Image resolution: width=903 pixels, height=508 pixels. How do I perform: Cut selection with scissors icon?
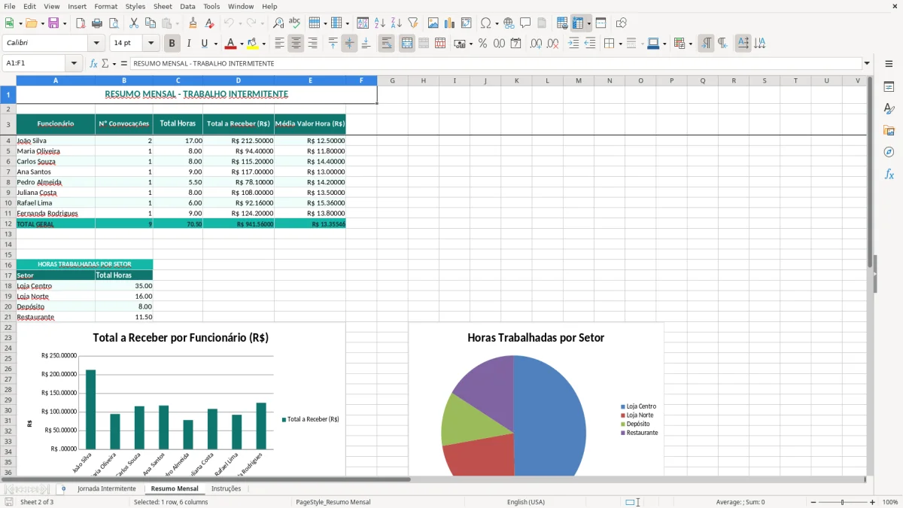tap(134, 23)
